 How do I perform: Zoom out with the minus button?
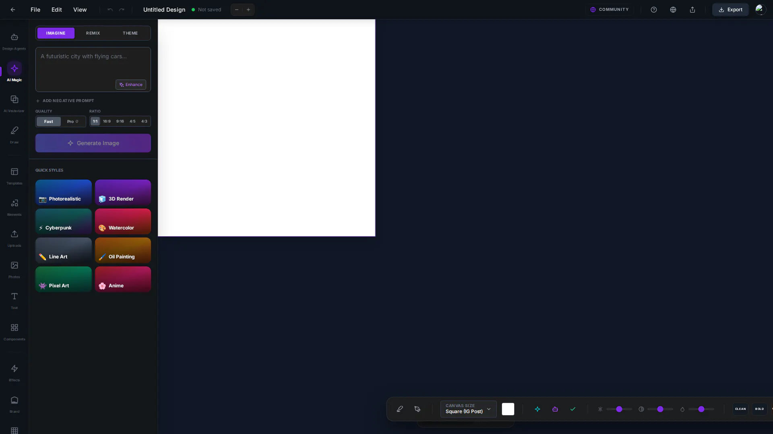tap(237, 10)
